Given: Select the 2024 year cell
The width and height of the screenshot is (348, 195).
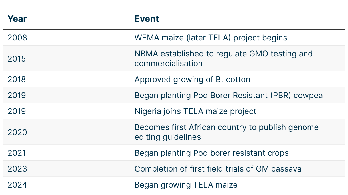Looking at the screenshot, I should point(17,185).
